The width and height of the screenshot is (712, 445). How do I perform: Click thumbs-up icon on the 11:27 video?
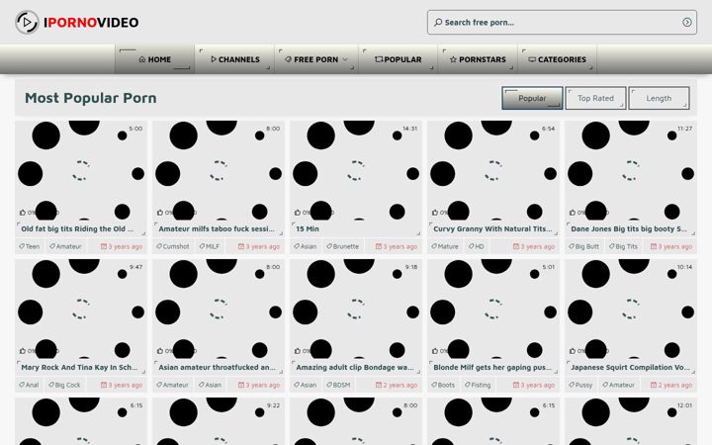click(573, 212)
